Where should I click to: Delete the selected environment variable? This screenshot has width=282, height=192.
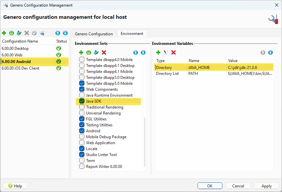tap(173, 52)
